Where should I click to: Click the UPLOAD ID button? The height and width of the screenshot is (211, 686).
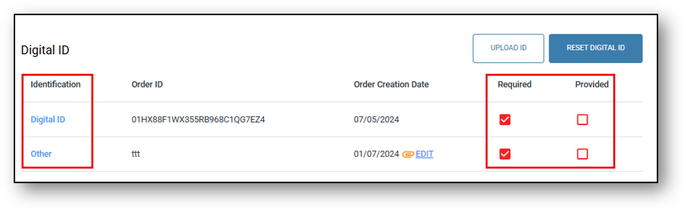pos(508,48)
